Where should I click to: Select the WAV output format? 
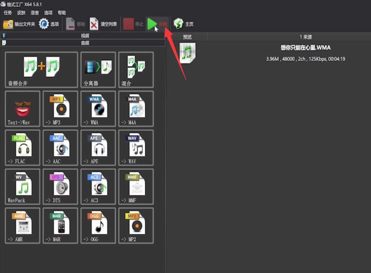136,148
